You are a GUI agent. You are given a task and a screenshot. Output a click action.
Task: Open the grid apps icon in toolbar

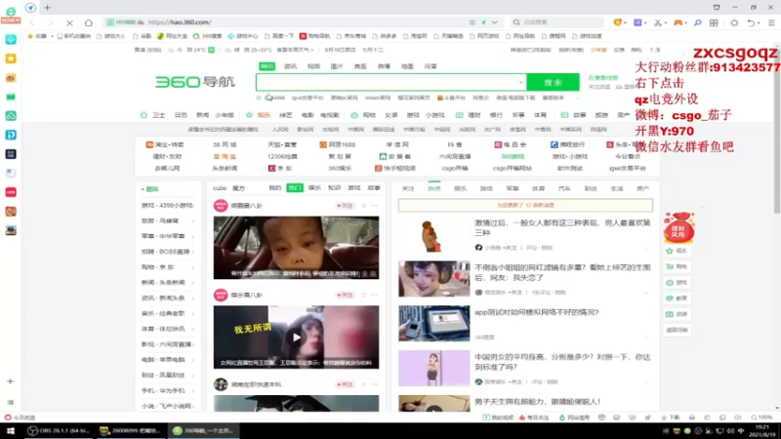[714, 22]
